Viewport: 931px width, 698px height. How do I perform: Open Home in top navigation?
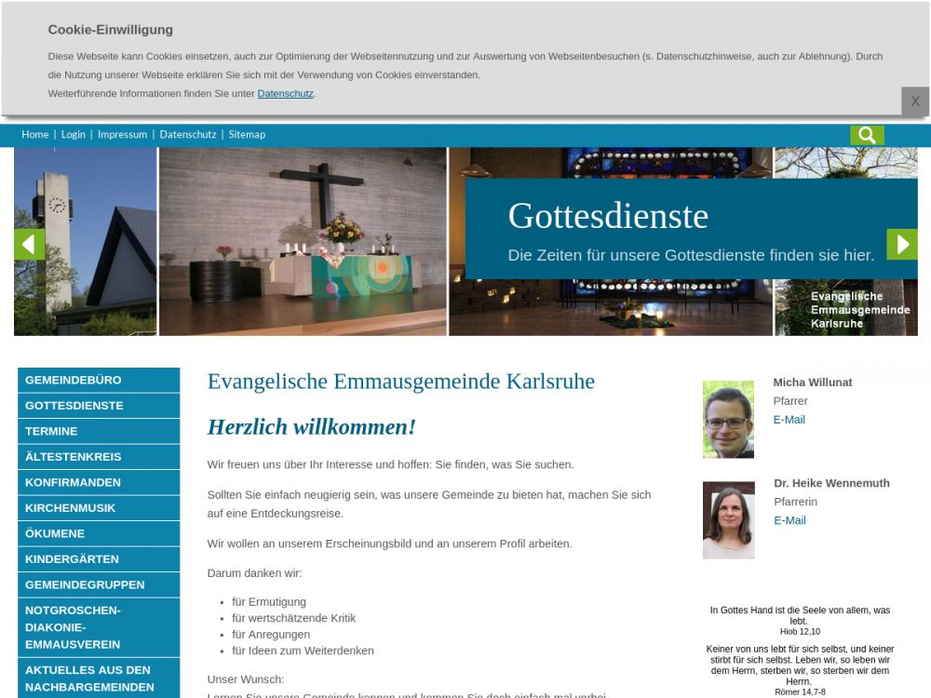click(x=35, y=135)
